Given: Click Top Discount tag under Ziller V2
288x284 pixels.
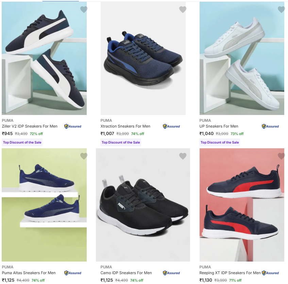Looking at the screenshot, I should click(x=22, y=143).
